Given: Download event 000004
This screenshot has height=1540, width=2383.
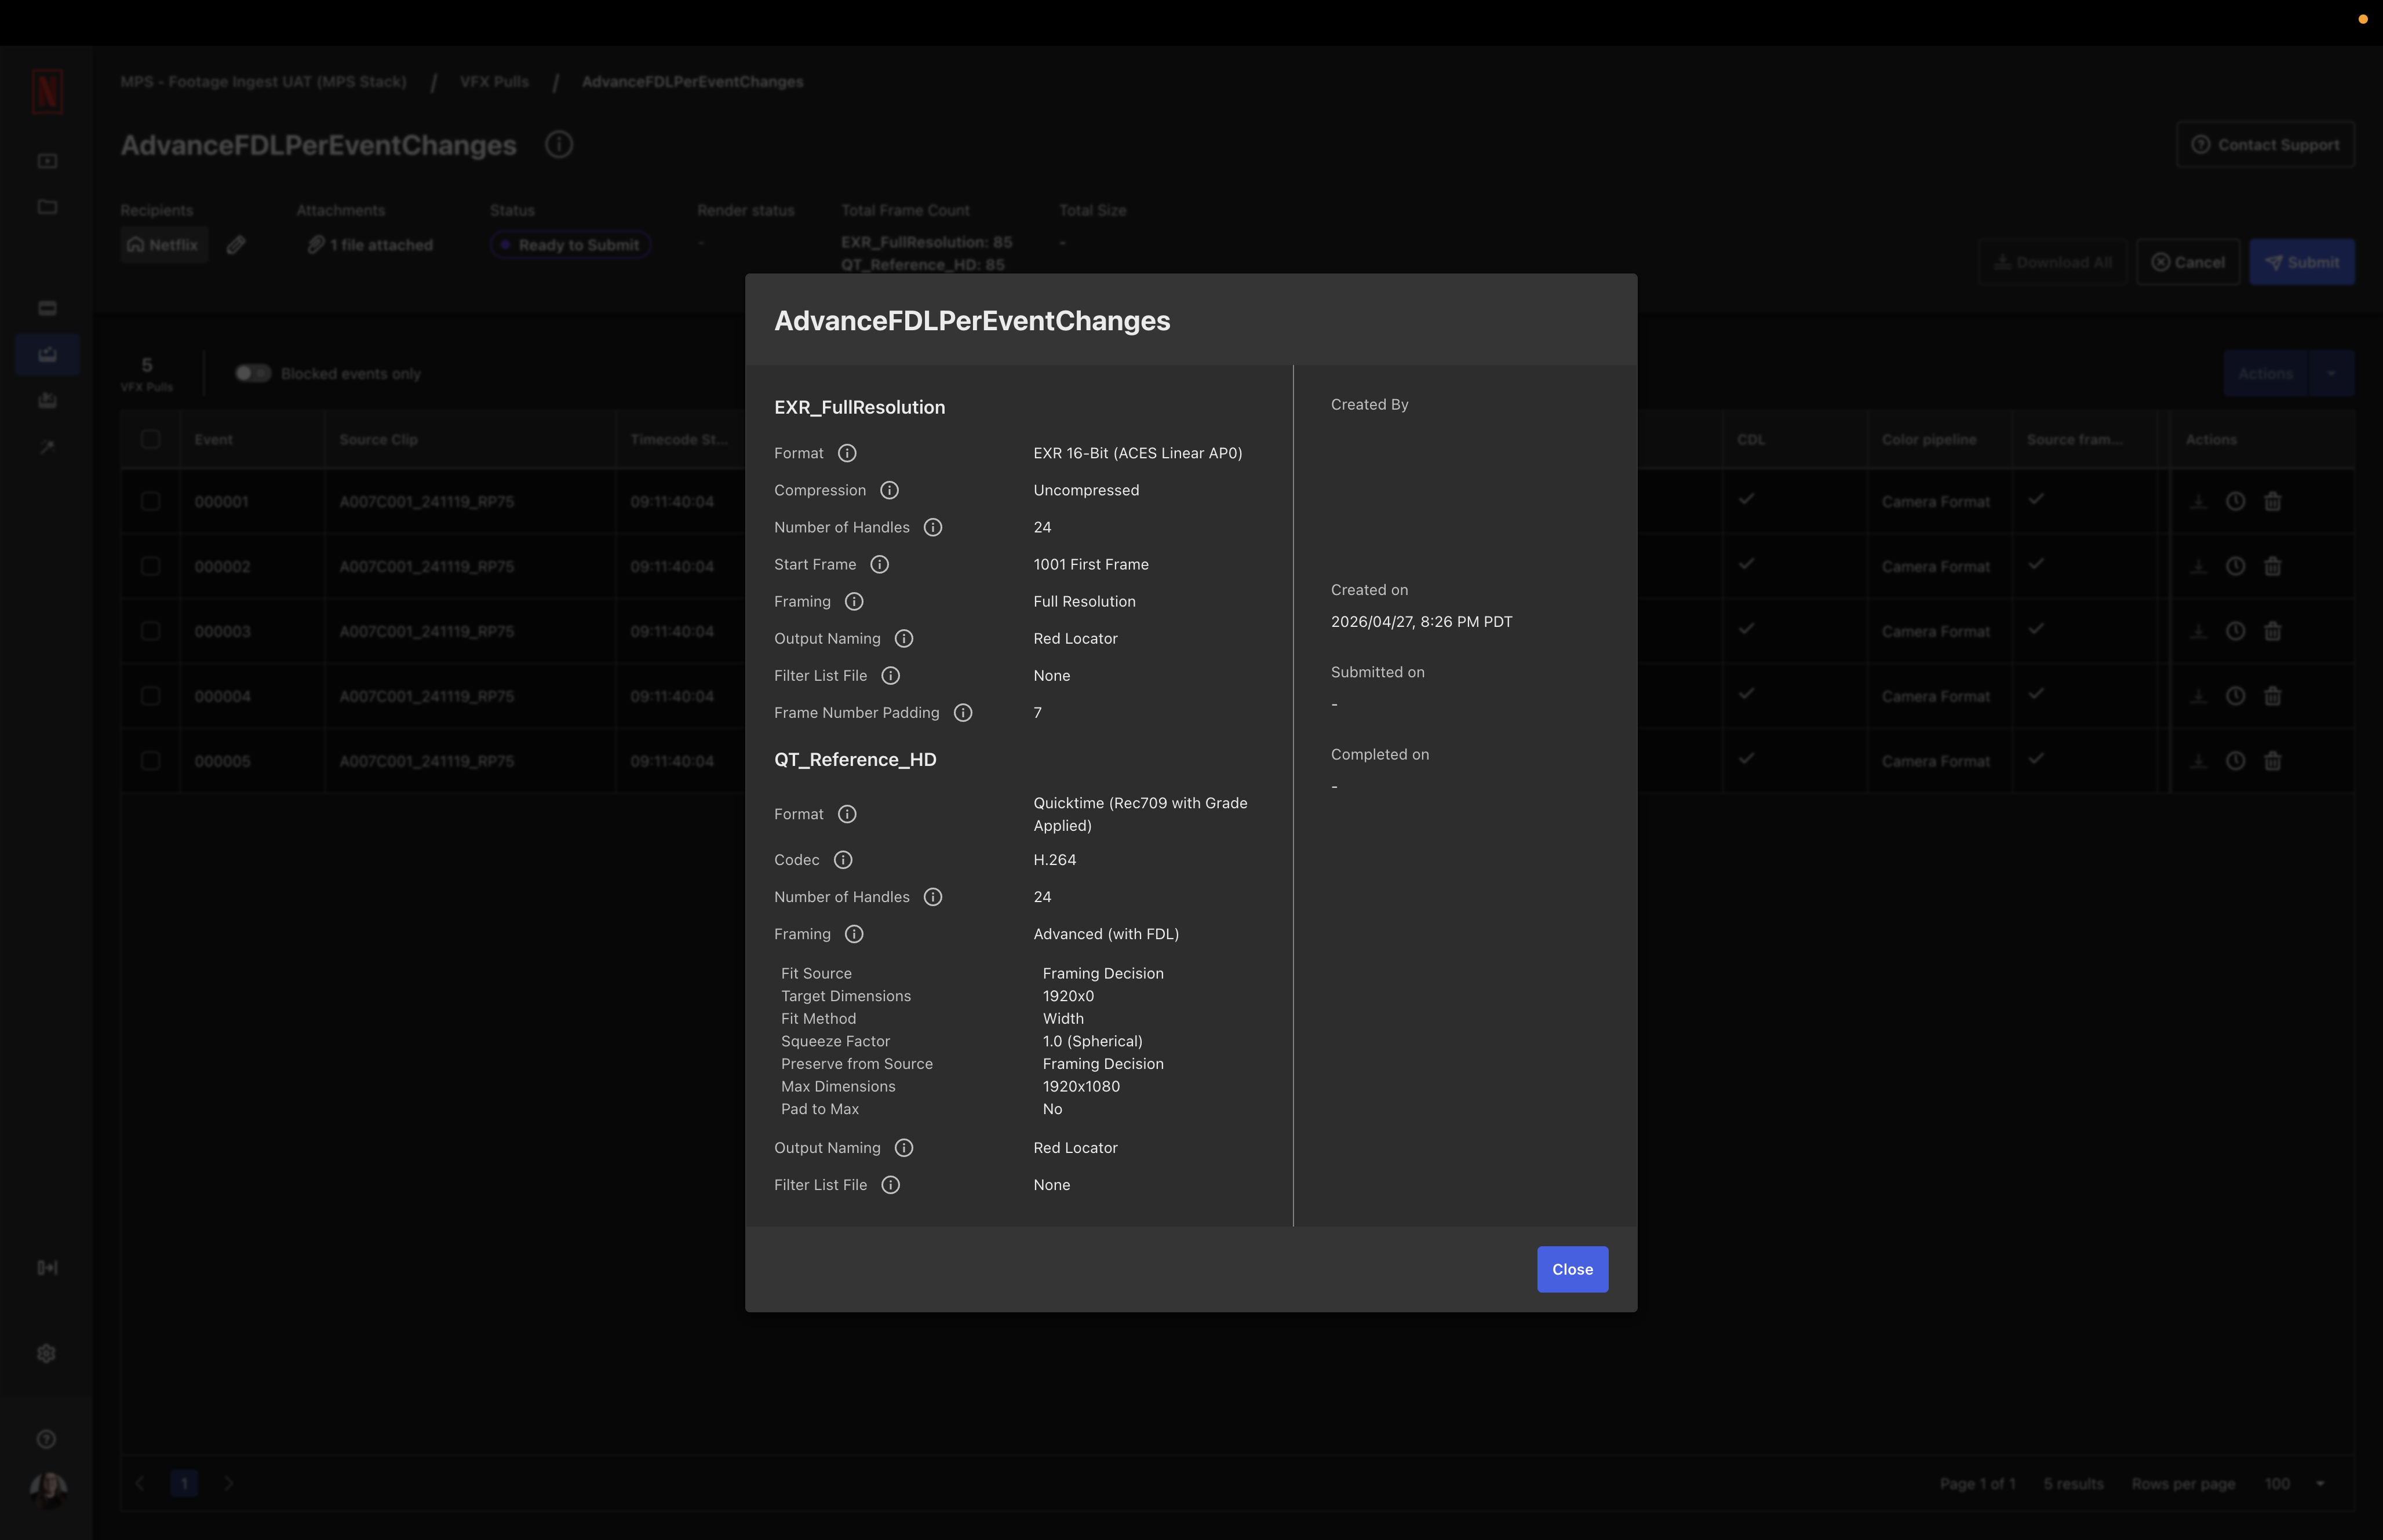Looking at the screenshot, I should click(x=2198, y=696).
